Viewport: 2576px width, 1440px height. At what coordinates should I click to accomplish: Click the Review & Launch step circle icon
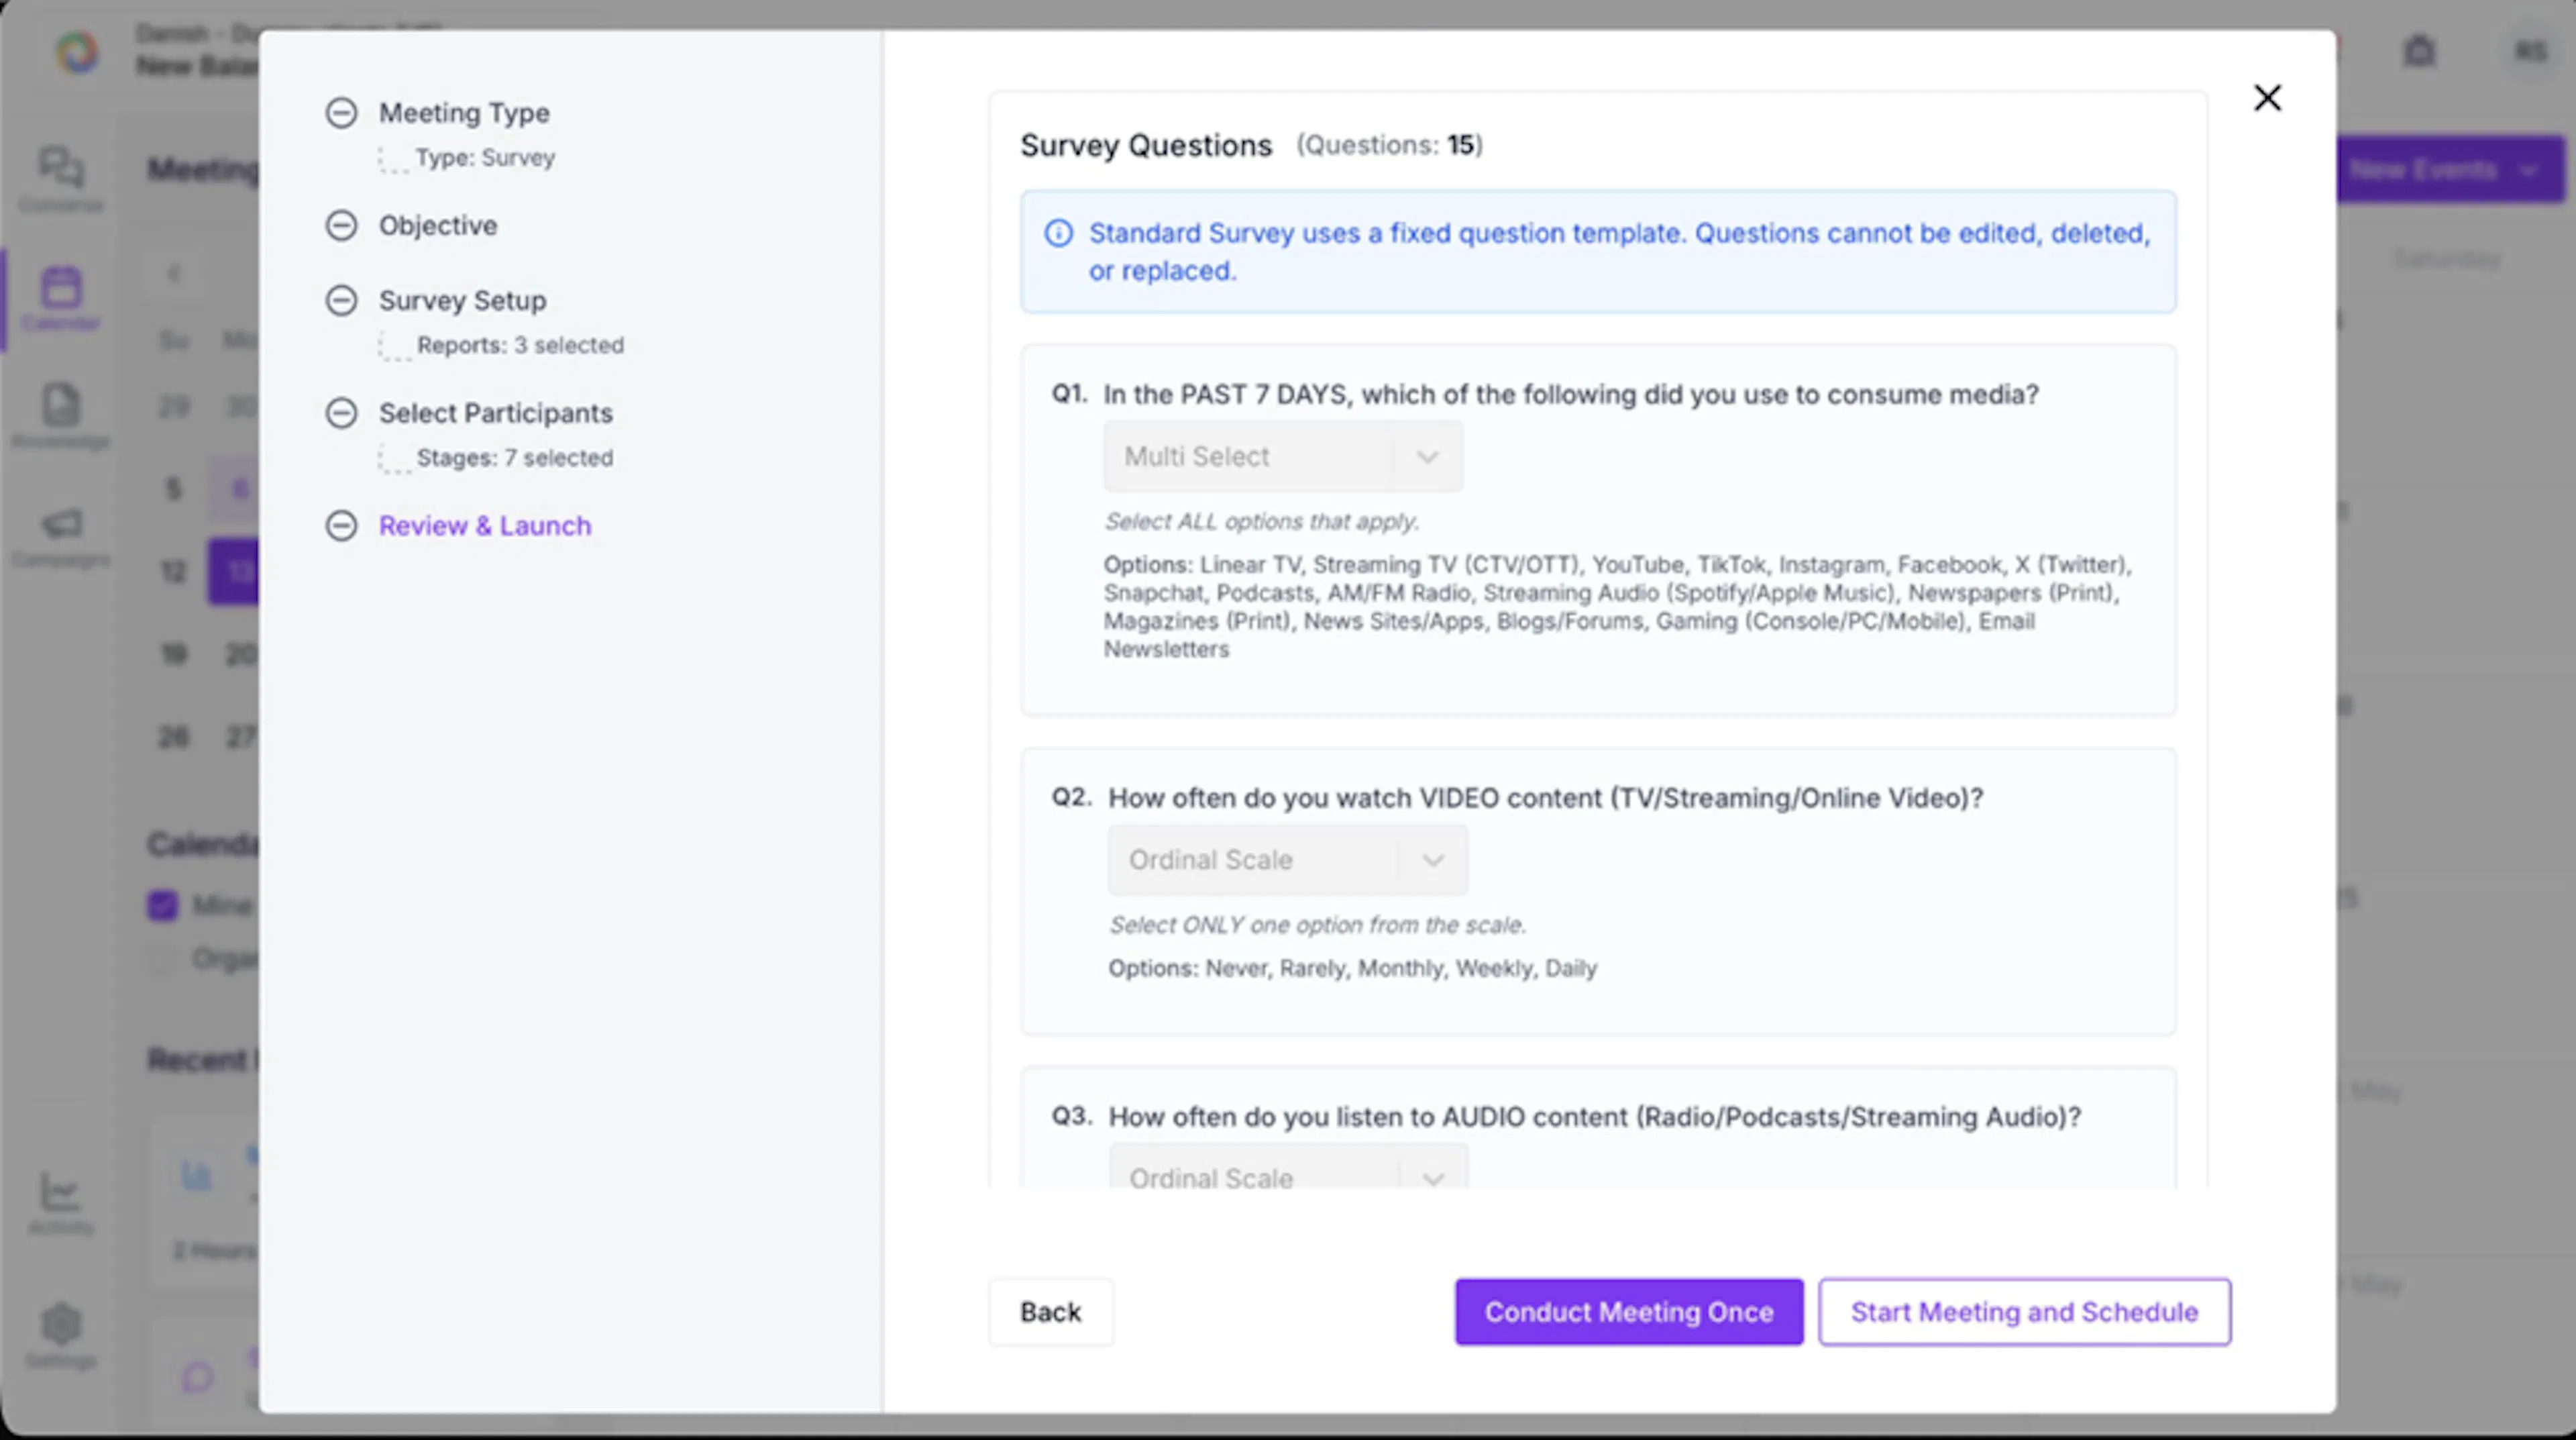(x=341, y=525)
